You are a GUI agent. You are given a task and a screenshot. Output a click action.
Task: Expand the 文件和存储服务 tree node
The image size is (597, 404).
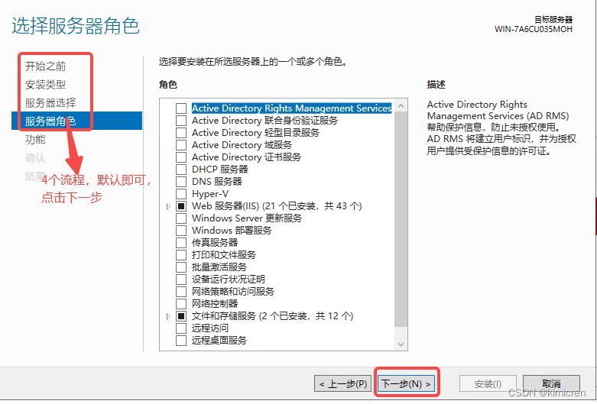pyautogui.click(x=168, y=316)
